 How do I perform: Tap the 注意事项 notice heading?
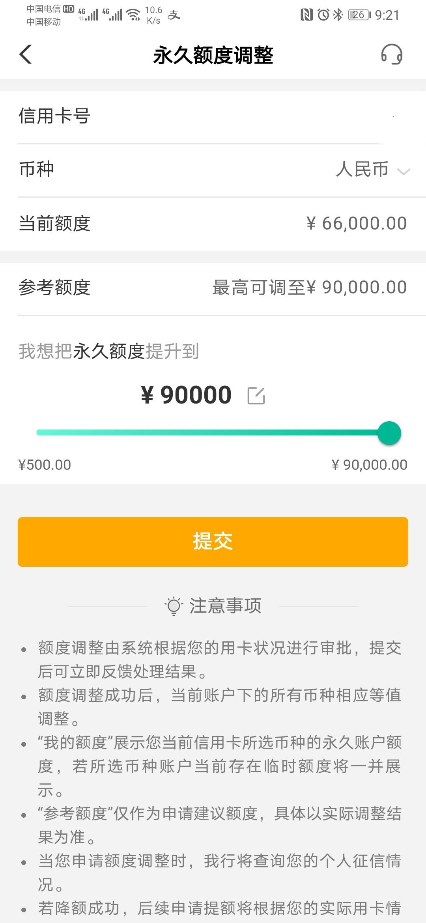(x=225, y=606)
